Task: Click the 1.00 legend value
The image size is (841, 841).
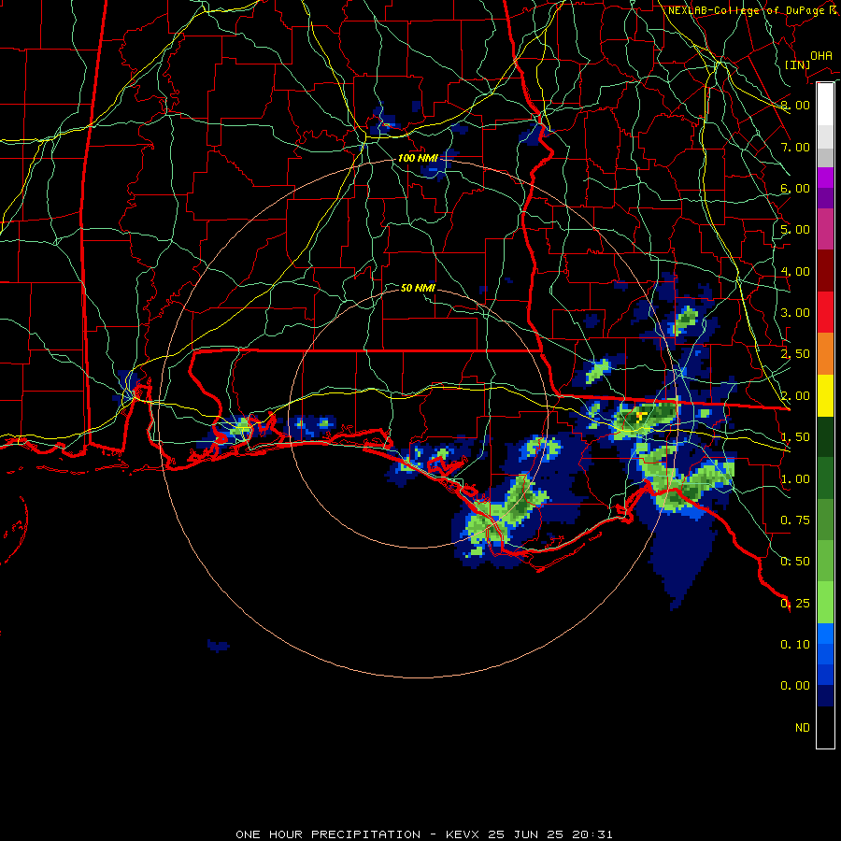Action: [795, 479]
